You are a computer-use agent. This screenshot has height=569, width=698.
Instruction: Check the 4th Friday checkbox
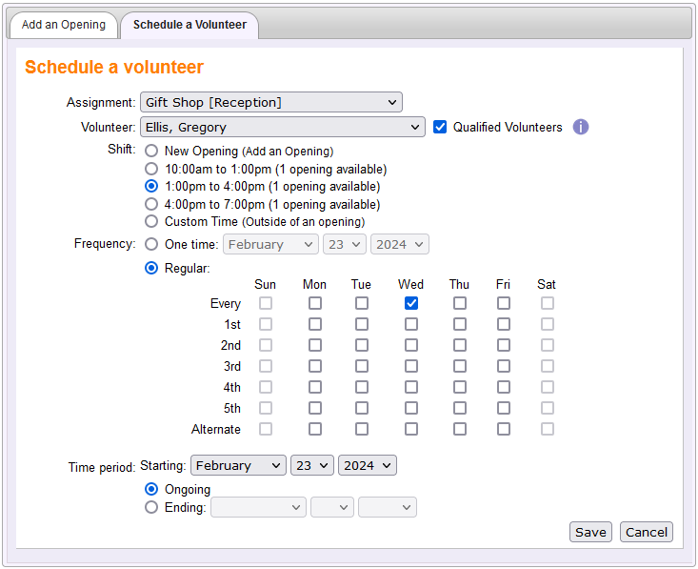coord(504,387)
